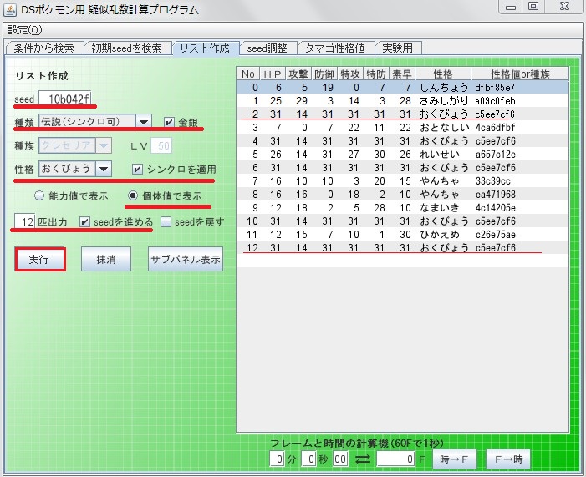
Task: Maximize the window
Action: (533, 7)
